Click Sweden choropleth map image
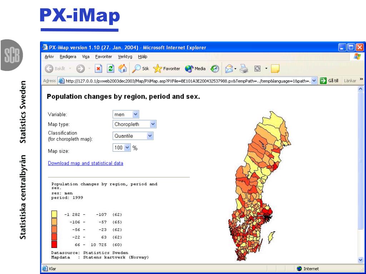 [259, 186]
